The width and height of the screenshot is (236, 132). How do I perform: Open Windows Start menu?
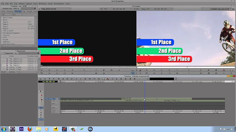4,129
